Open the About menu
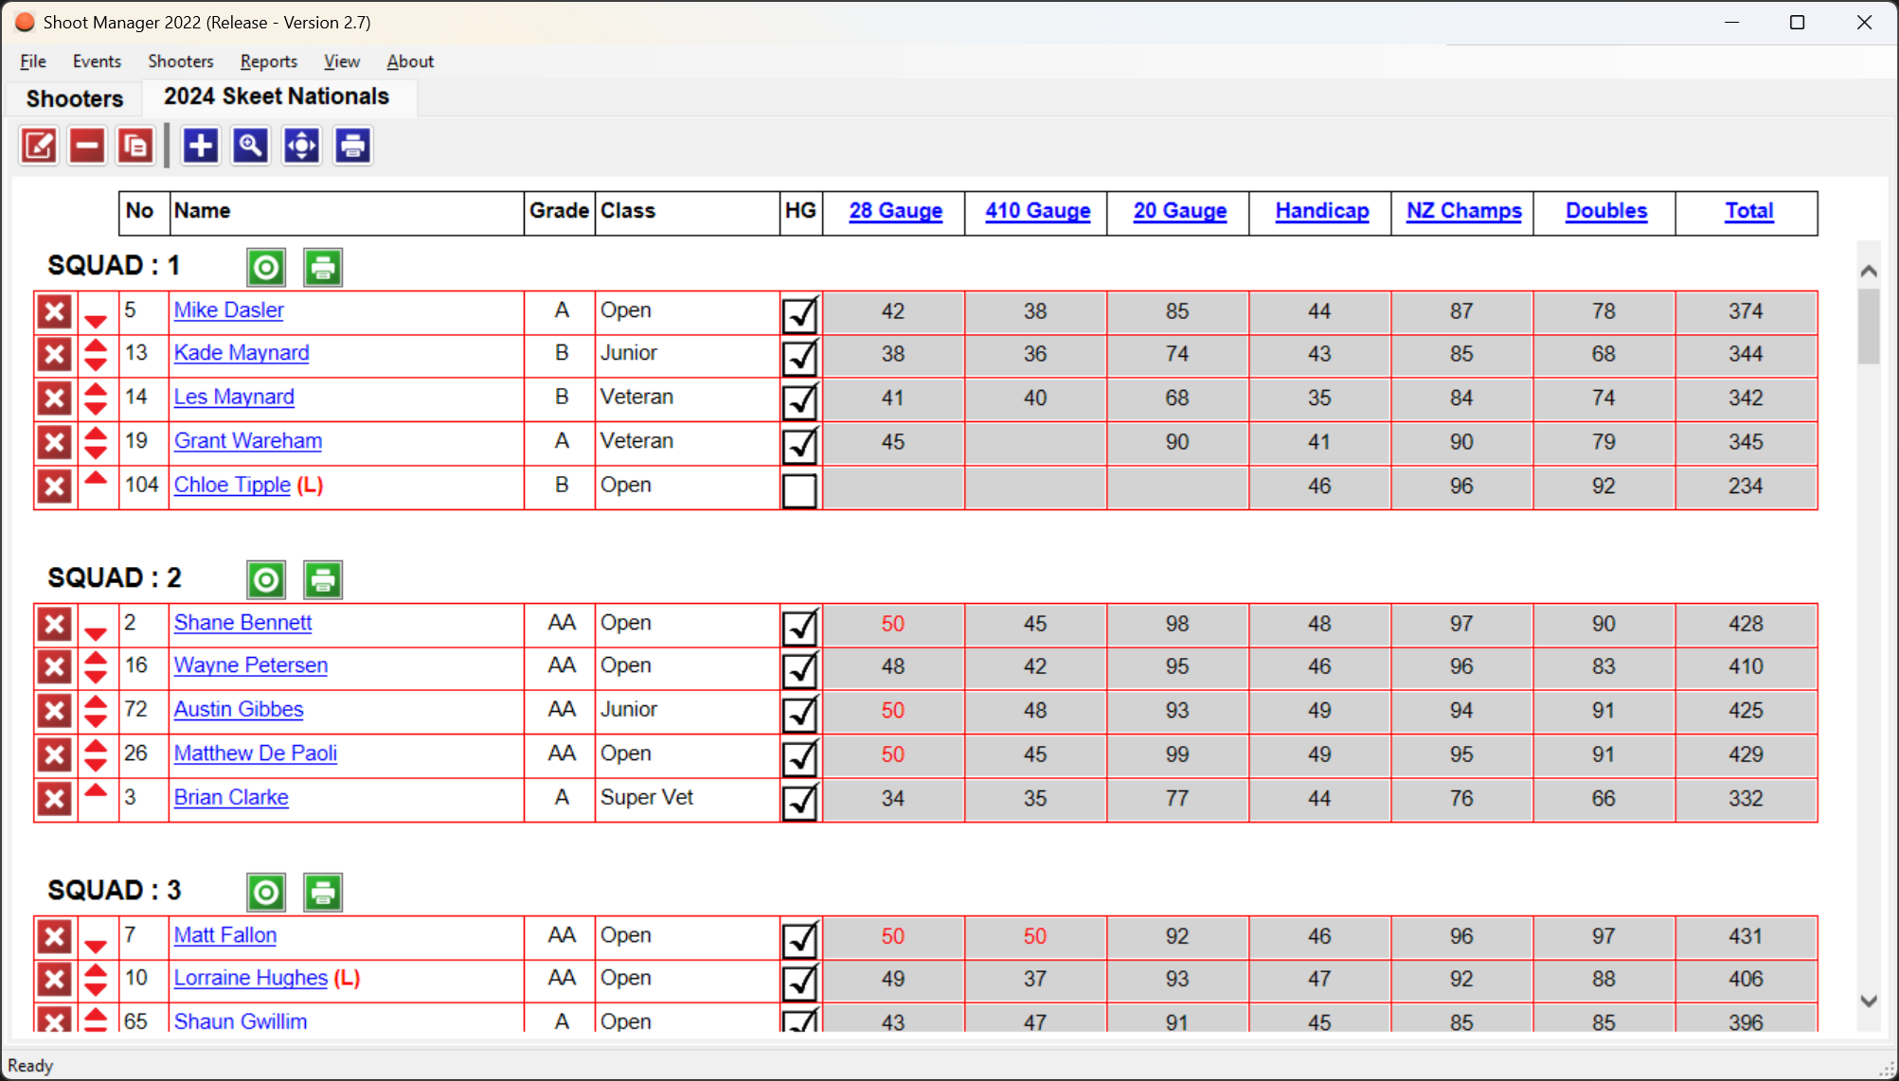Image resolution: width=1899 pixels, height=1081 pixels. [x=410, y=62]
